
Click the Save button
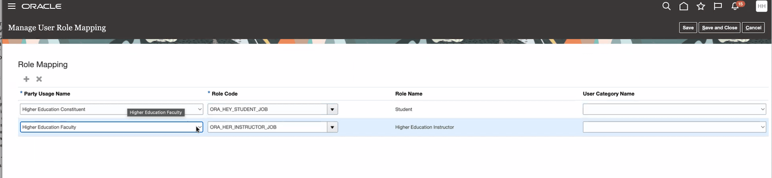pyautogui.click(x=688, y=28)
